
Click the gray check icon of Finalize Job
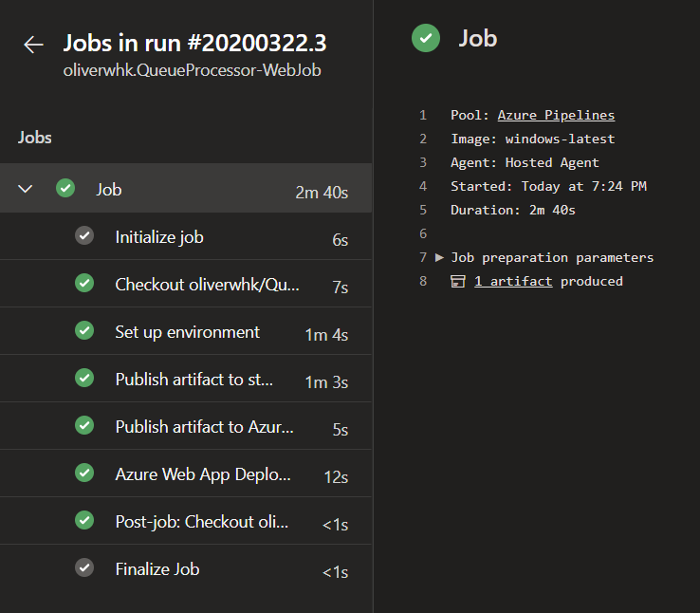(84, 567)
